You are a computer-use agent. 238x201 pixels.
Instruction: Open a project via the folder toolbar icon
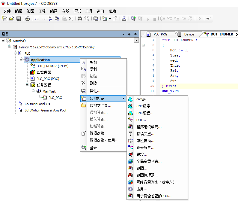tap(12, 19)
